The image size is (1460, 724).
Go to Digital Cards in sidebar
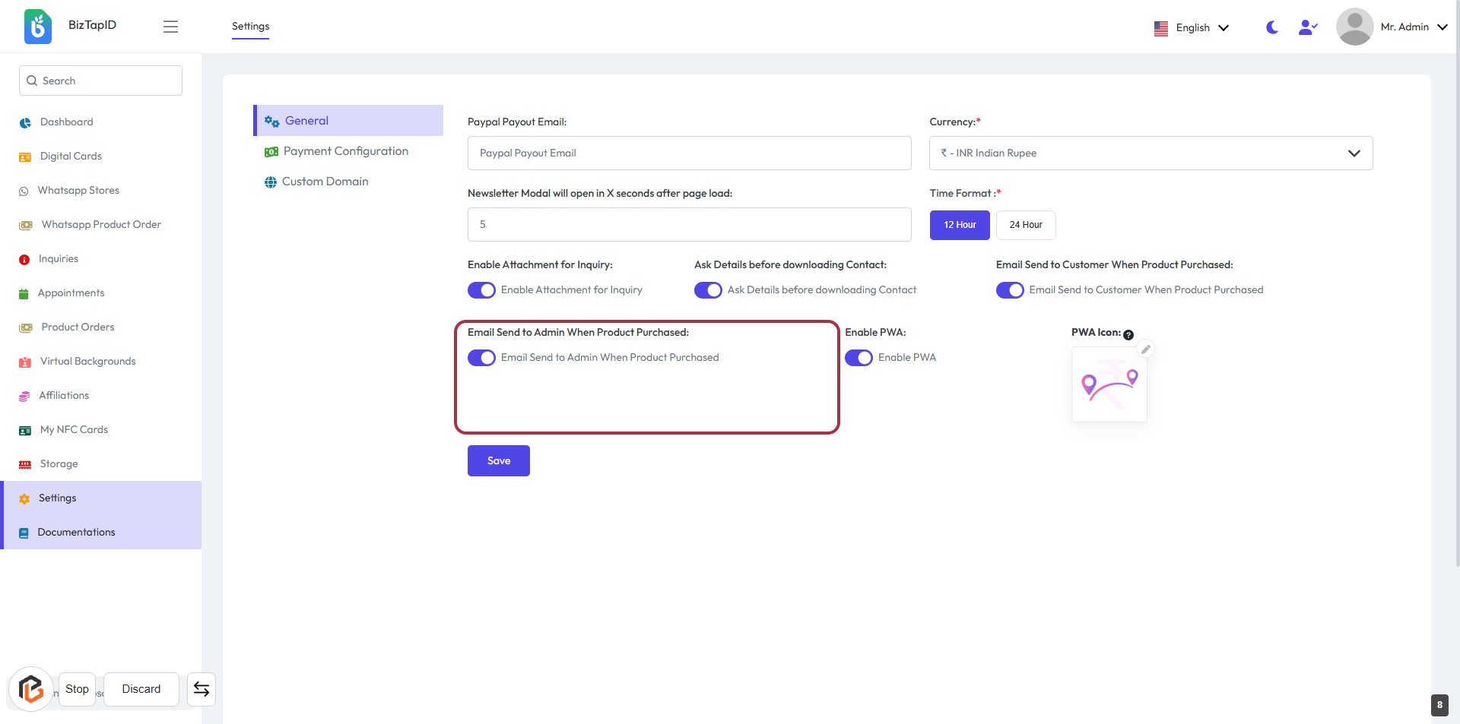click(x=71, y=156)
